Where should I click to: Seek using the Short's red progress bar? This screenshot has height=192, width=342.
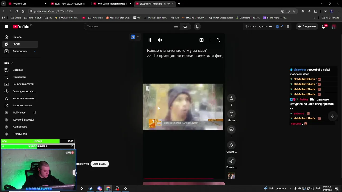(184, 179)
